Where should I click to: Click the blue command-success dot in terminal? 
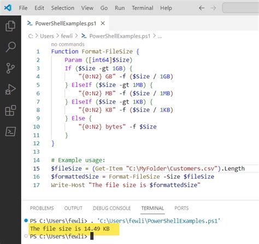(26, 221)
